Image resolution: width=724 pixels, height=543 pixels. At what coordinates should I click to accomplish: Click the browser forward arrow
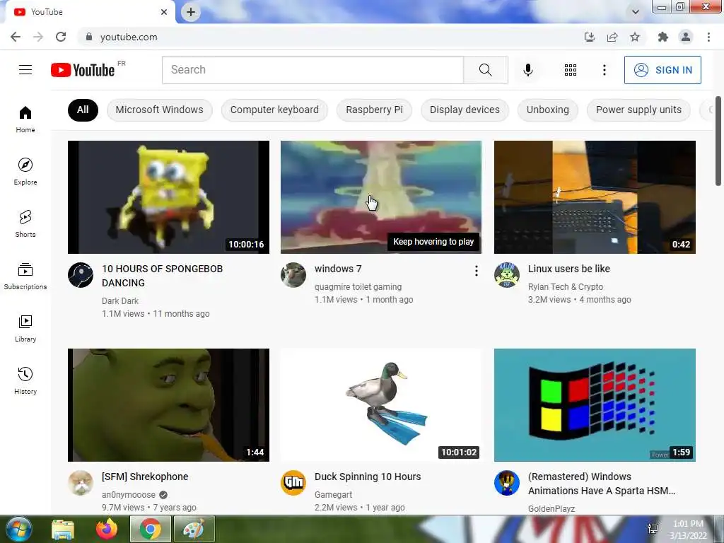point(38,37)
